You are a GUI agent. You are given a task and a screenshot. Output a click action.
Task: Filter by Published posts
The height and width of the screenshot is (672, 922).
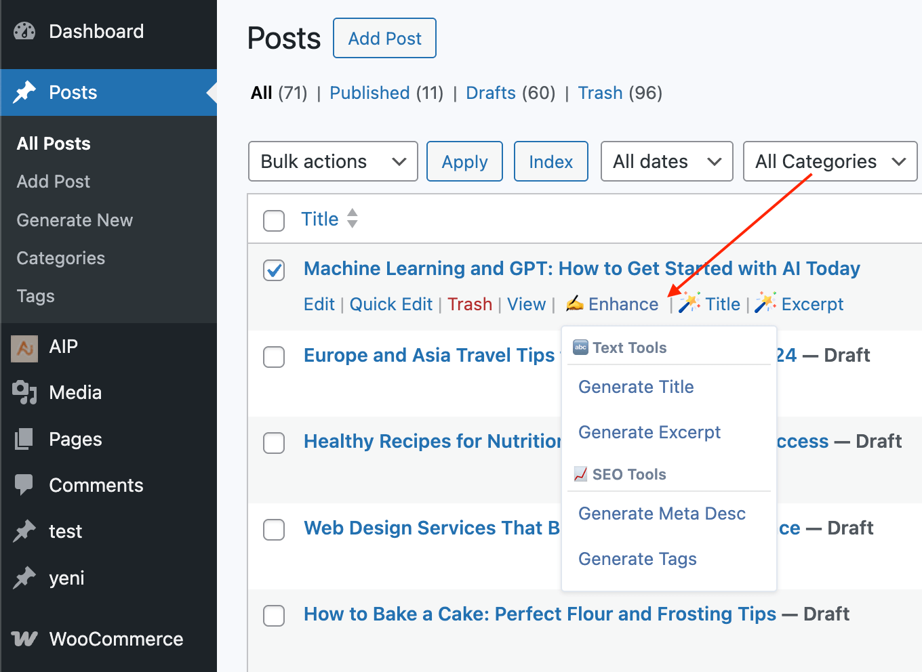pyautogui.click(x=369, y=93)
